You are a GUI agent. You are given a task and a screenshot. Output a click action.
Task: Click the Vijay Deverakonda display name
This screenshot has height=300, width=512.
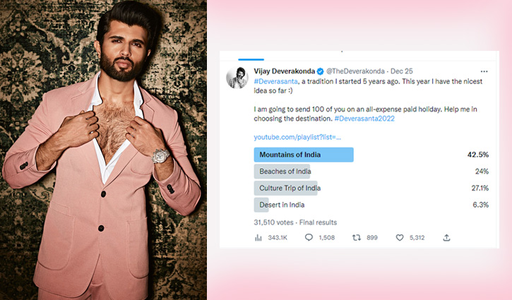point(283,72)
